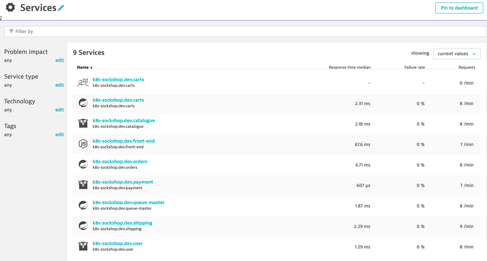Click the funnel filter icon in Filter bar

11,31
